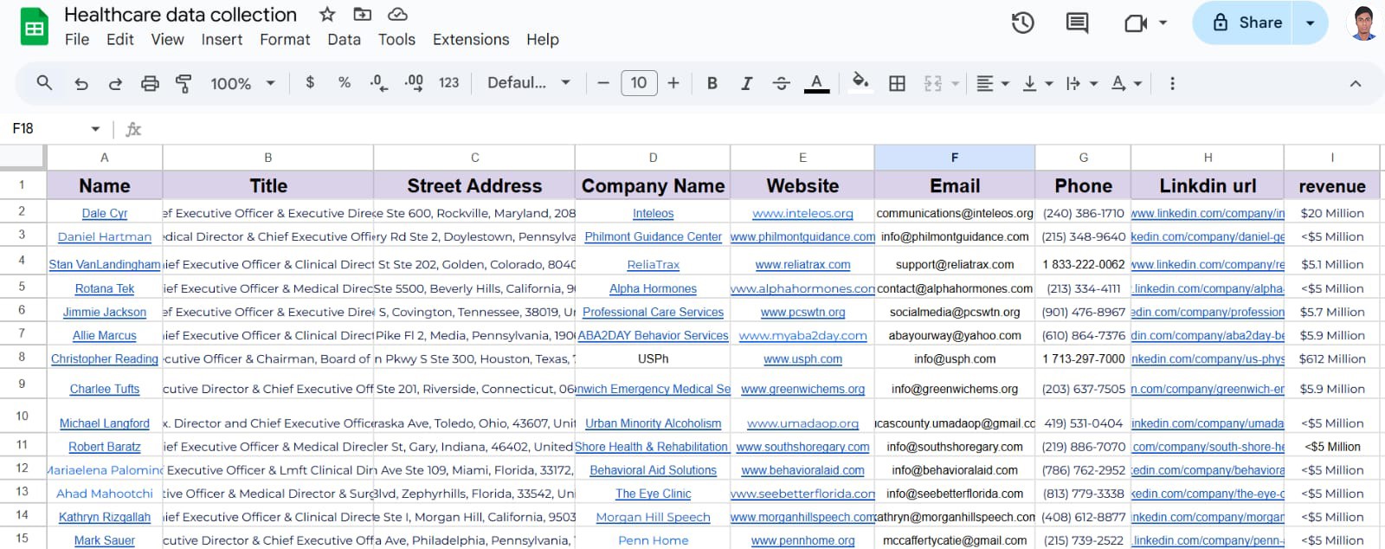Click the undo arrow icon
1385x549 pixels.
81,83
